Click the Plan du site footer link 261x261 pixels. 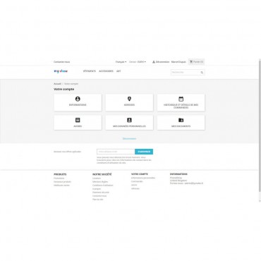(98, 200)
